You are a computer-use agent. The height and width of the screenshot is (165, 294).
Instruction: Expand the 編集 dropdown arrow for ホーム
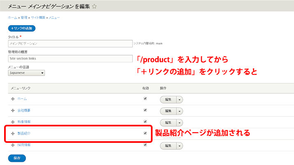pos(179,100)
